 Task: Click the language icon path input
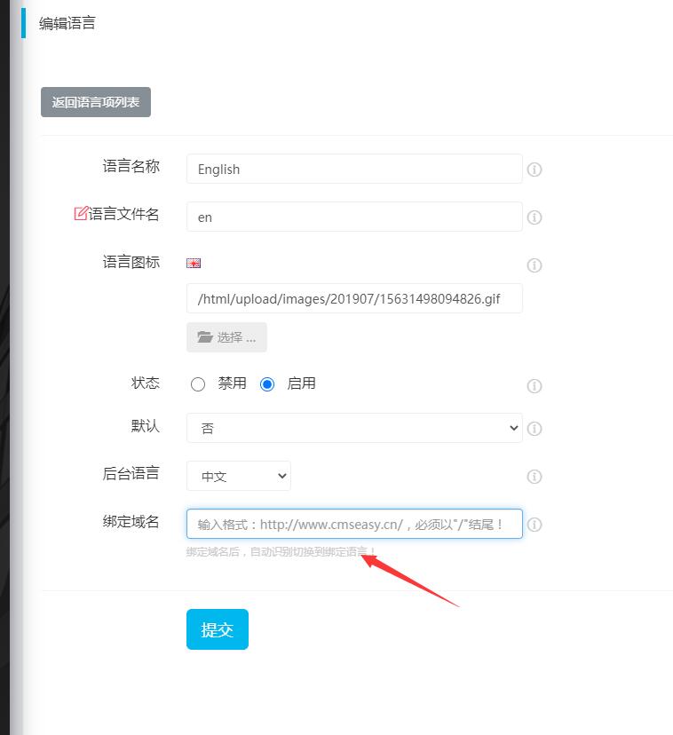click(x=354, y=298)
